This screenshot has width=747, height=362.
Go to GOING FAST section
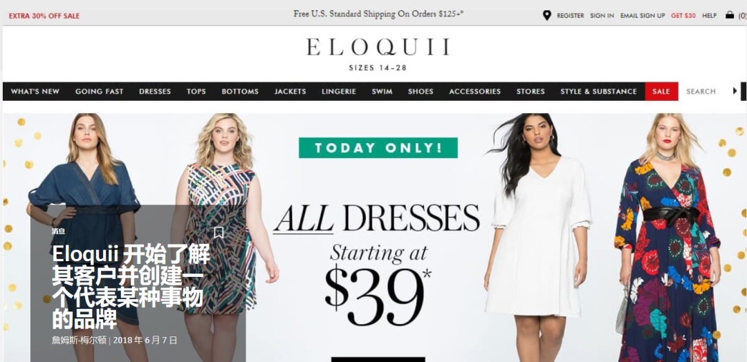pyautogui.click(x=99, y=91)
